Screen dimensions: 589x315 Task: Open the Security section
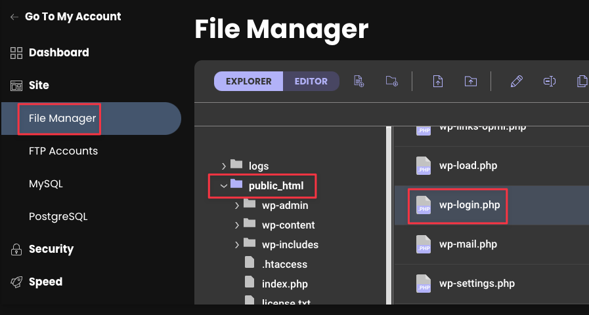[51, 249]
